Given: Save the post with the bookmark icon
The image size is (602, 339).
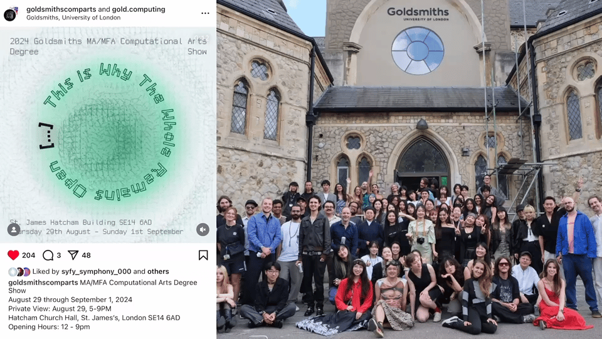Looking at the screenshot, I should pyautogui.click(x=203, y=256).
